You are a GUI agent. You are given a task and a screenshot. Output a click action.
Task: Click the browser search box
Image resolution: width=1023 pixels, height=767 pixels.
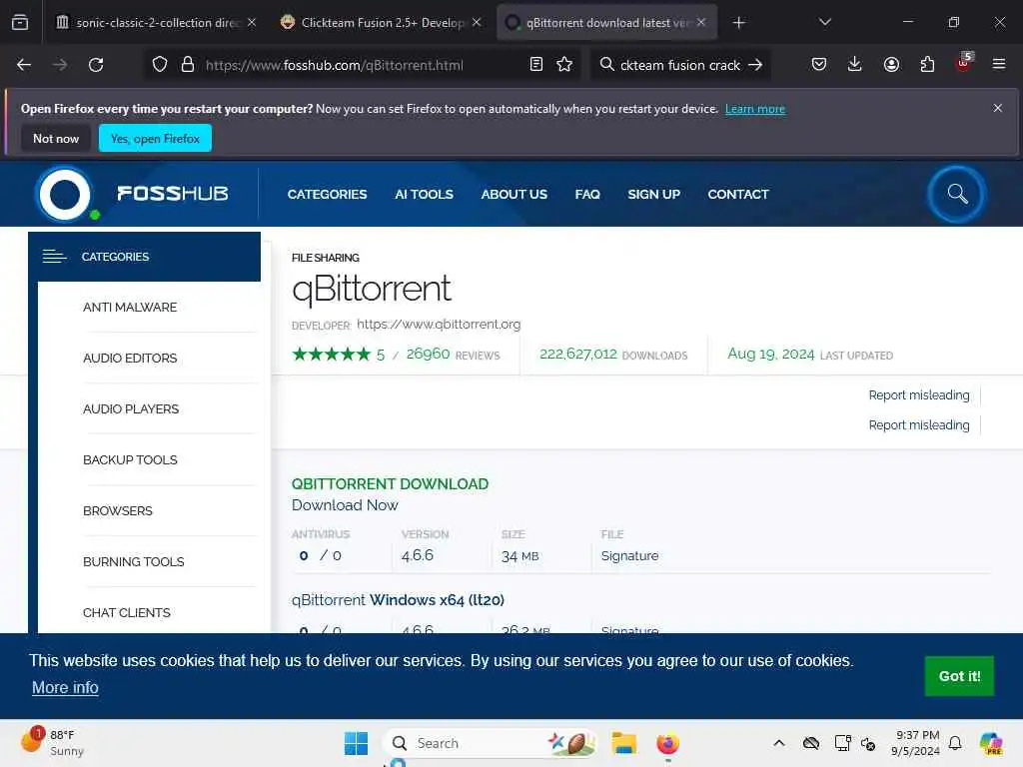tap(678, 65)
